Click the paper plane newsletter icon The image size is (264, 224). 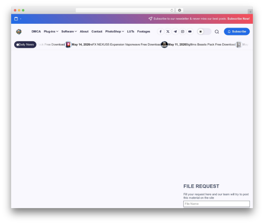150,19
